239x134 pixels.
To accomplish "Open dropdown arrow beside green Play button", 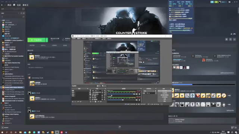I will (47, 40).
